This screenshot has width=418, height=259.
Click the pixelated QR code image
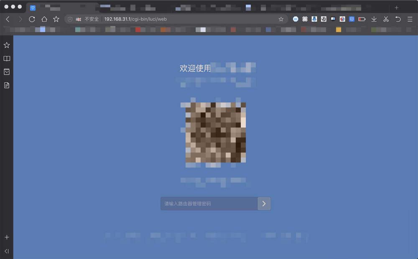(215, 133)
